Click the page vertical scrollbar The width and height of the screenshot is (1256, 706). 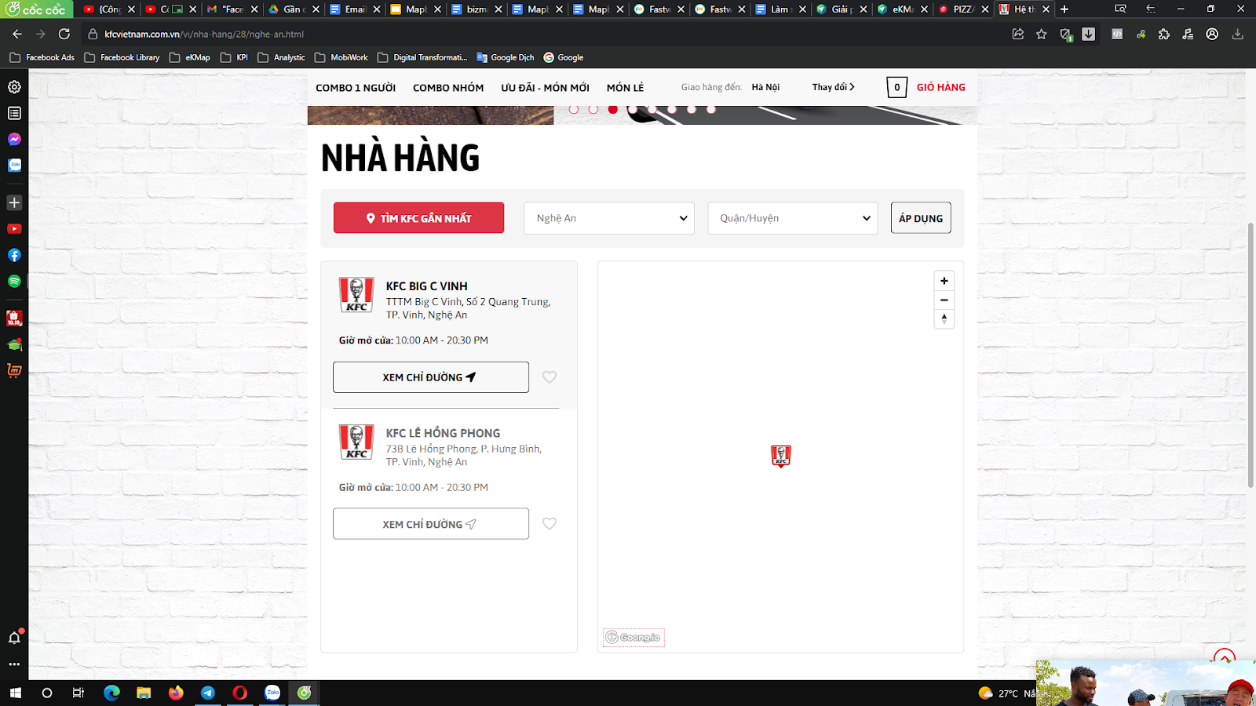[x=1251, y=355]
